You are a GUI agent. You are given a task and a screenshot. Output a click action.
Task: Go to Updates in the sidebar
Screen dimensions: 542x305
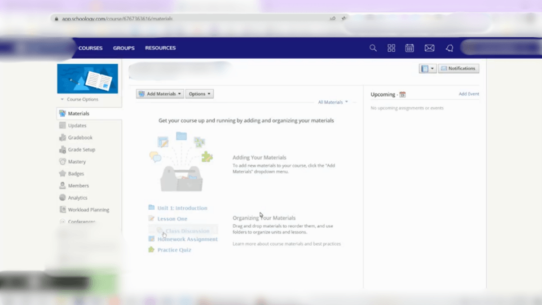(77, 125)
